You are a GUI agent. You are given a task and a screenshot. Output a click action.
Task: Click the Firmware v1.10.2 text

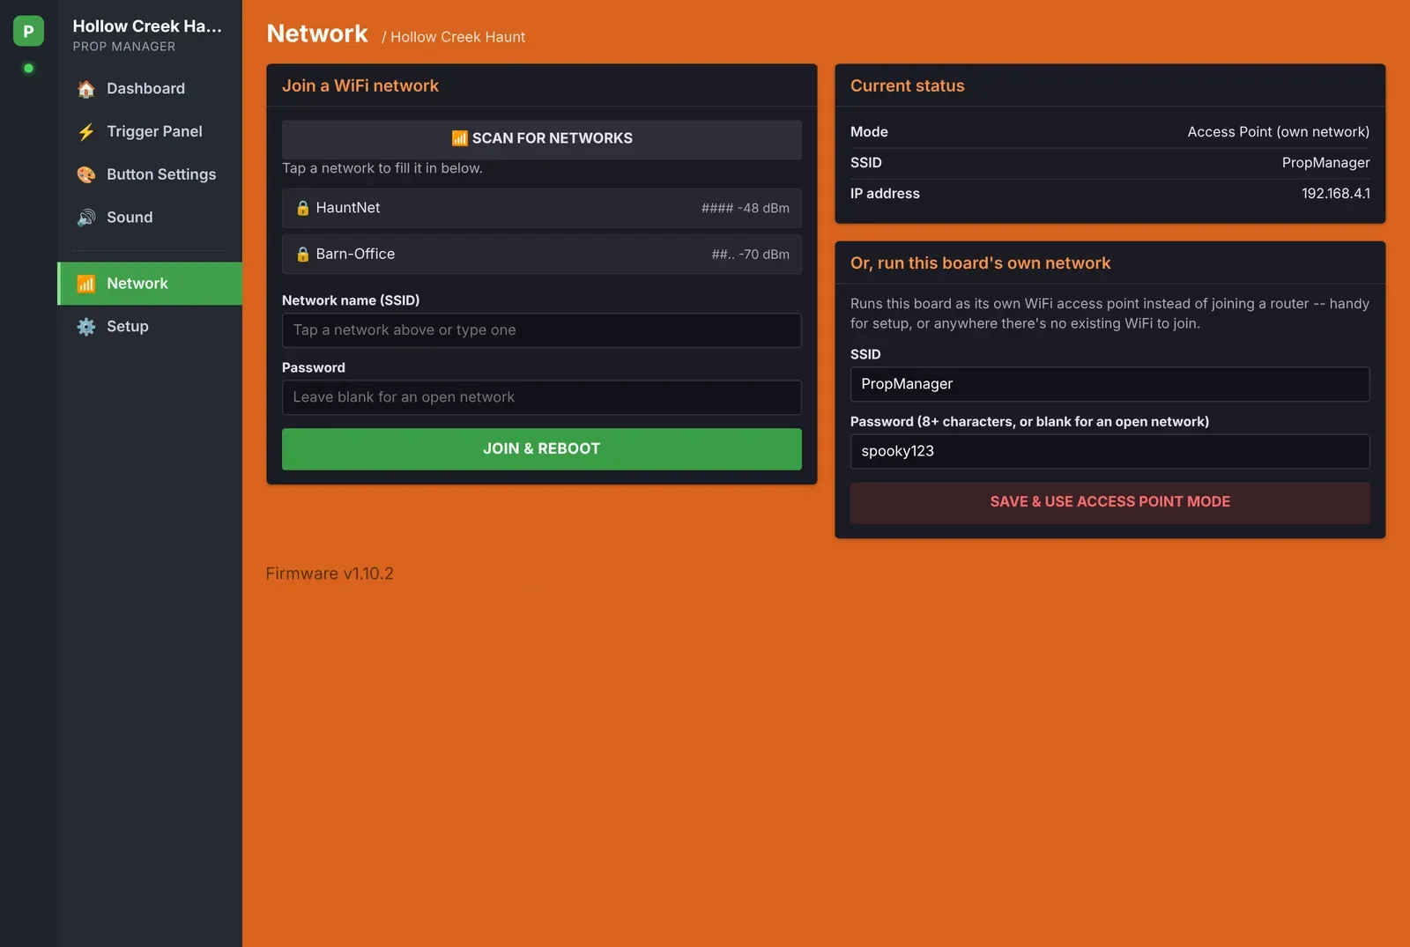pyautogui.click(x=330, y=573)
